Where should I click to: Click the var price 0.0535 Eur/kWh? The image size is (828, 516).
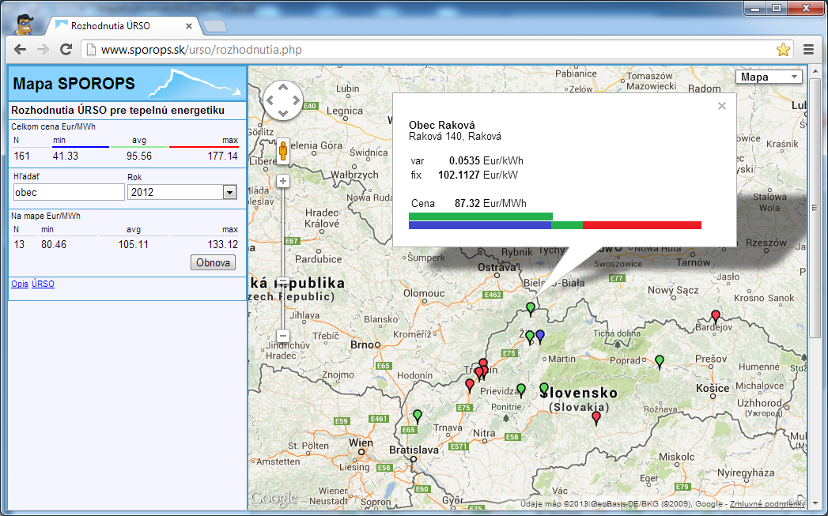click(x=486, y=160)
